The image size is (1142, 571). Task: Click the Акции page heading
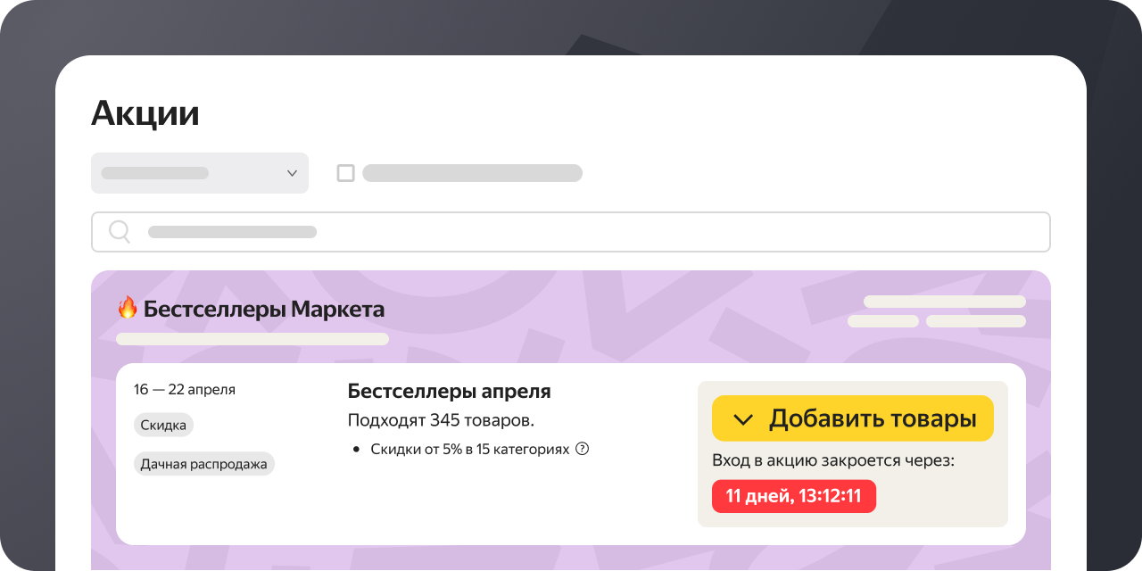click(145, 113)
